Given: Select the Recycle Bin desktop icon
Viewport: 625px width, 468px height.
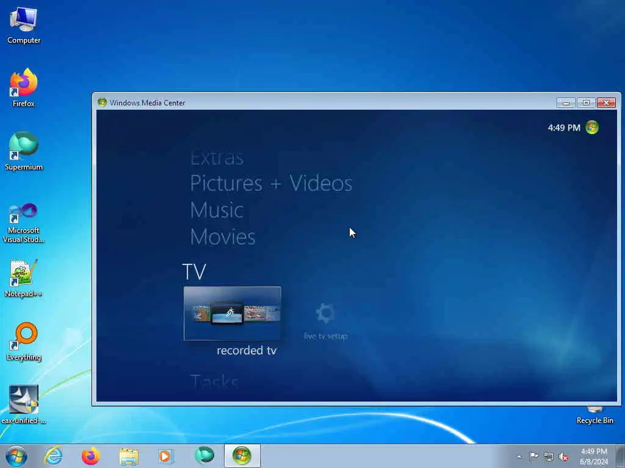Looking at the screenshot, I should 594,416.
